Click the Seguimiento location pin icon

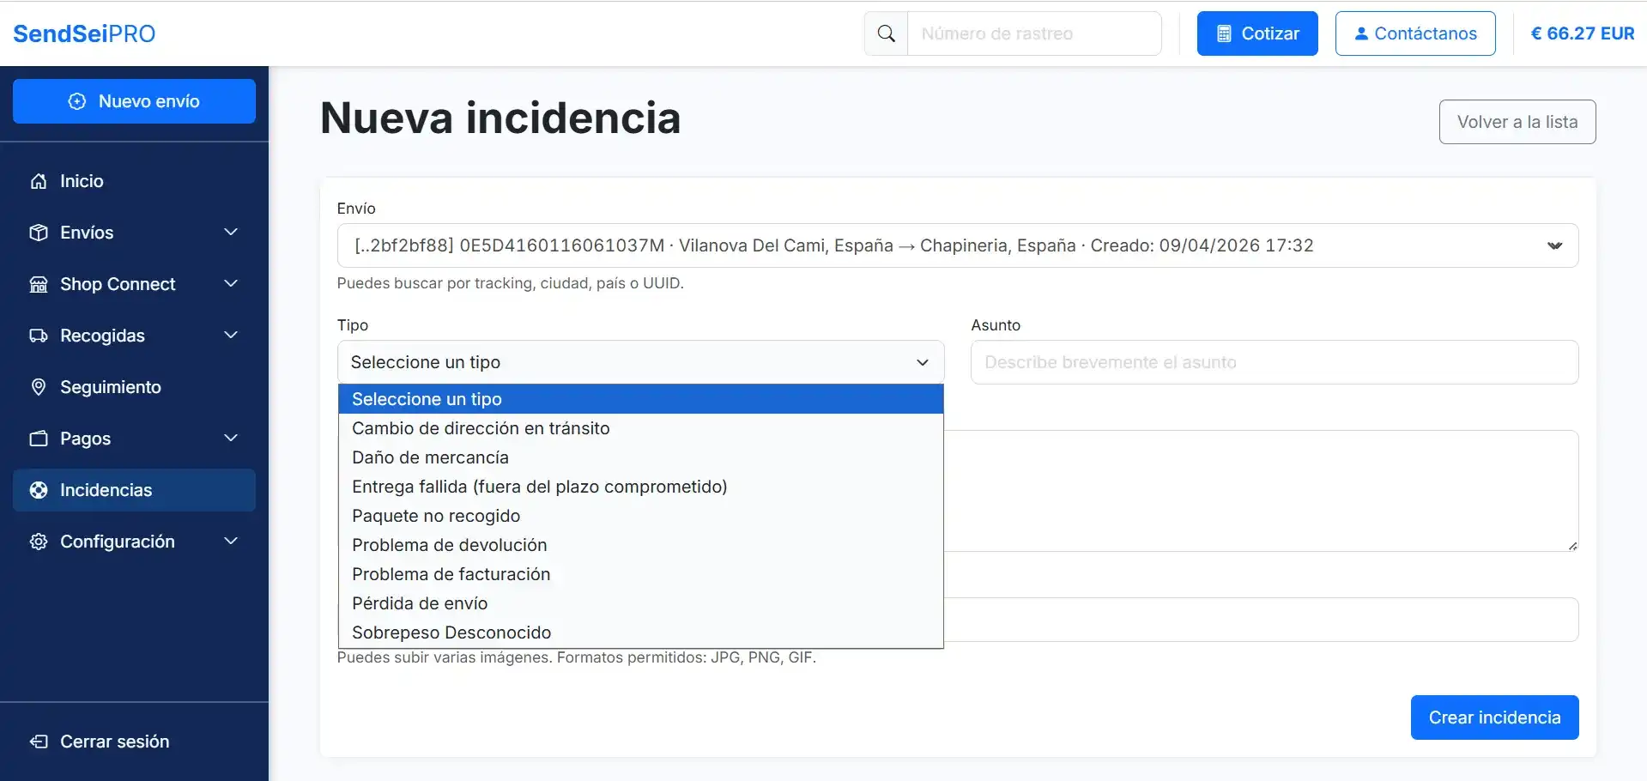click(39, 386)
